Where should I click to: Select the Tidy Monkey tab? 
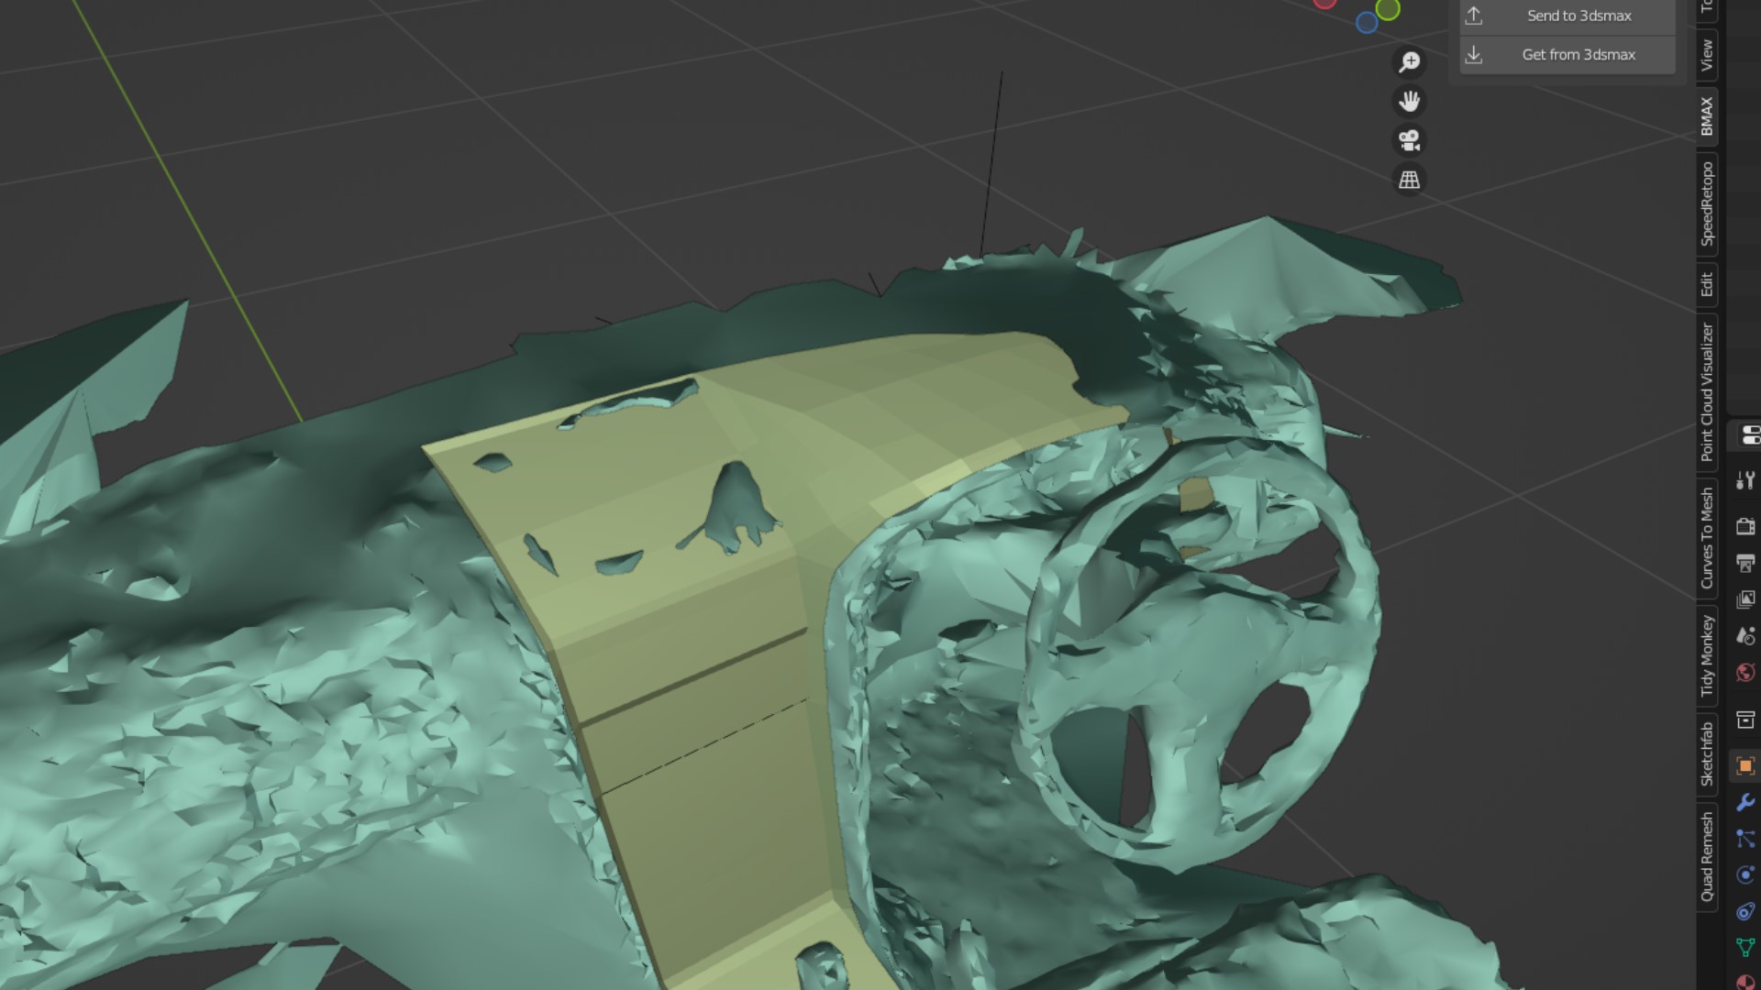point(1707,655)
